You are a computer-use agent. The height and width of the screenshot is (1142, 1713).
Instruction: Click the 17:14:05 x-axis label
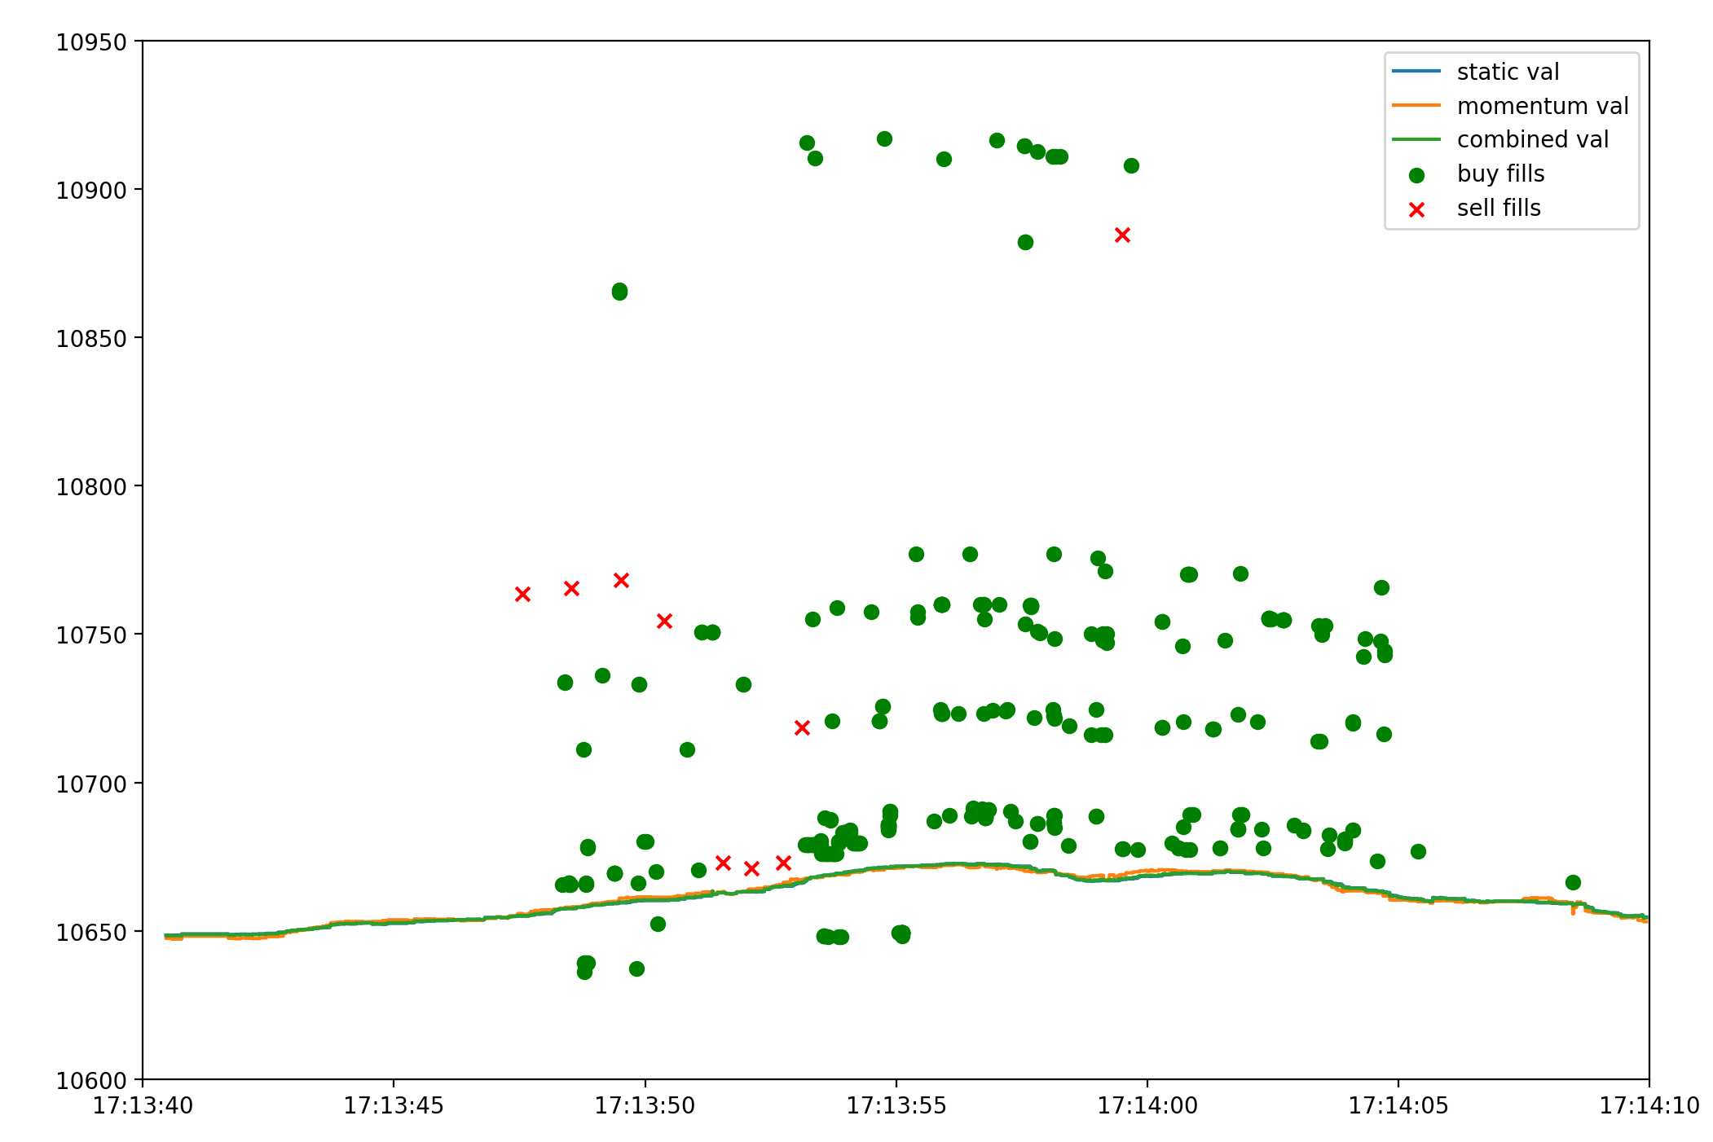point(1398,1105)
